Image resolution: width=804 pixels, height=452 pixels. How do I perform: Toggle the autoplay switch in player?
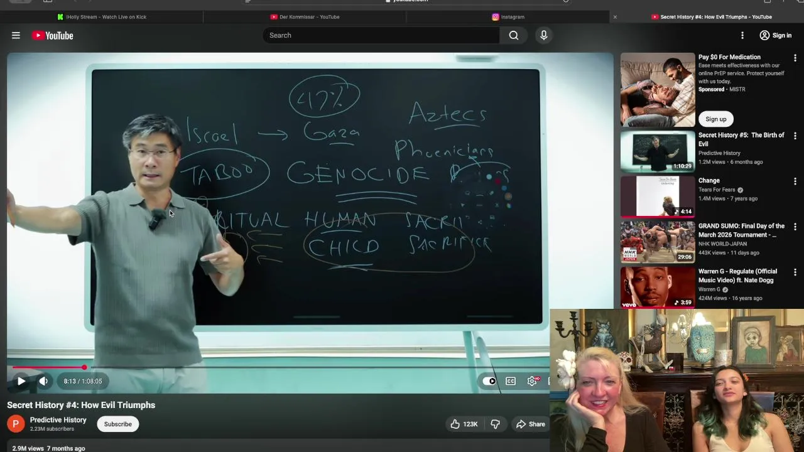(489, 381)
